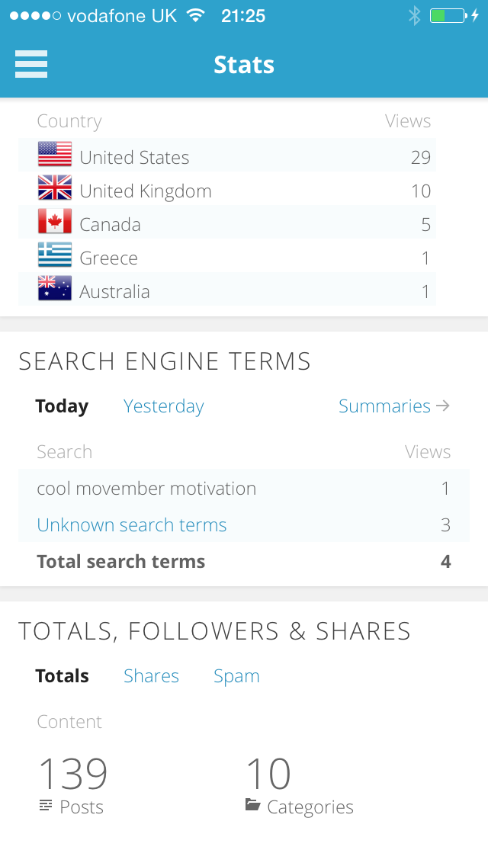Select the Today search terms tab
Image resolution: width=488 pixels, height=866 pixels.
pos(62,406)
